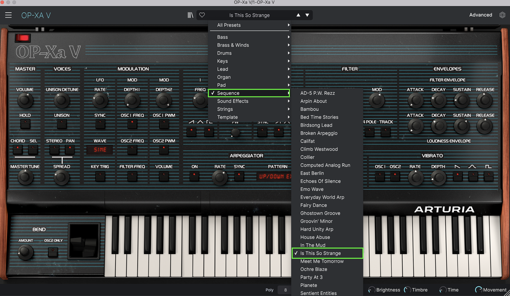This screenshot has width=510, height=296.
Task: Click the filter envelope ATTACK knob
Action: coord(415,101)
